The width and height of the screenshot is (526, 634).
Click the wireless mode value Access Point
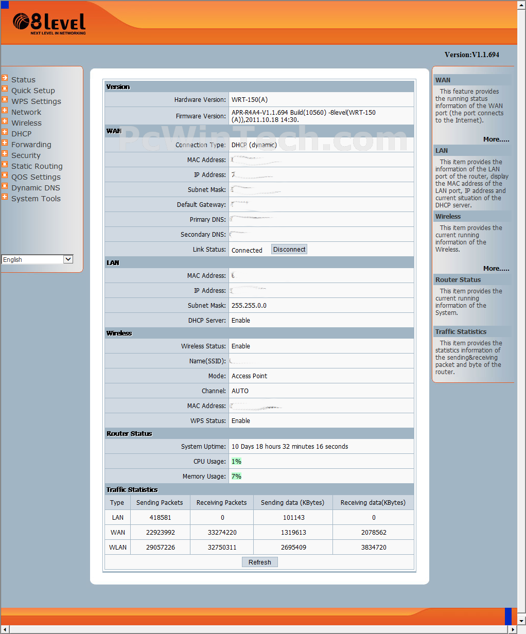tap(250, 376)
